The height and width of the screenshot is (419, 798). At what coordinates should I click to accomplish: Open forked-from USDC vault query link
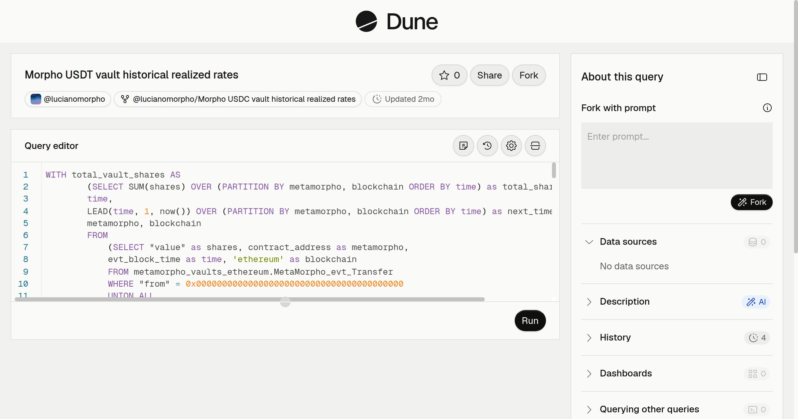[238, 99]
